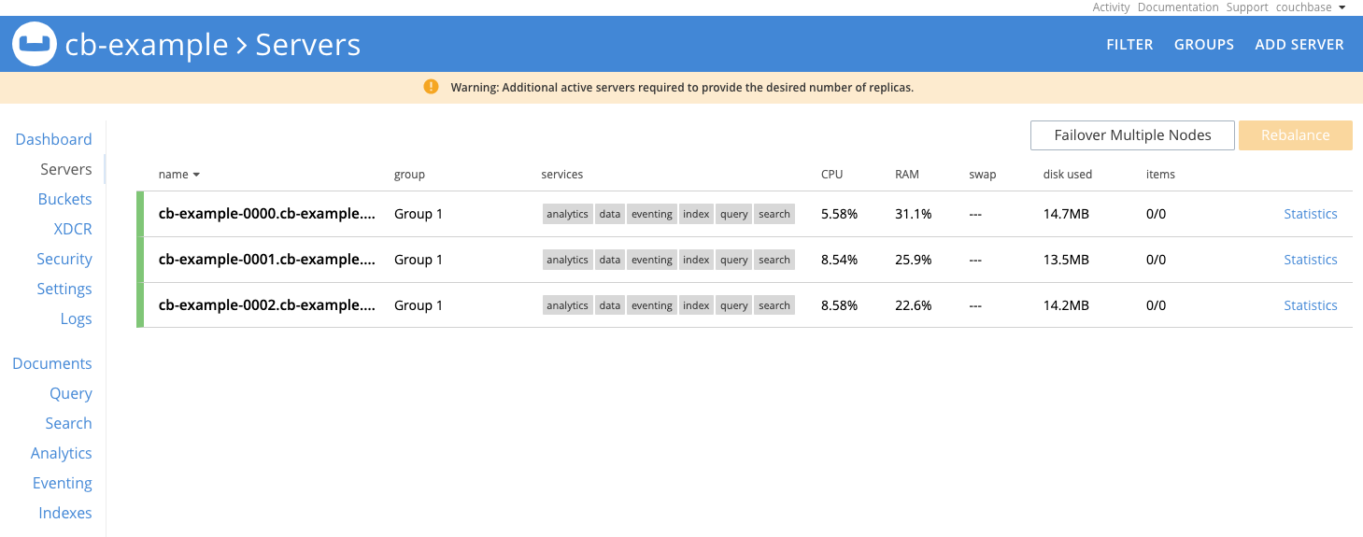Image resolution: width=1363 pixels, height=537 pixels.
Task: Open Statistics for cb-example-0000
Action: (x=1310, y=214)
